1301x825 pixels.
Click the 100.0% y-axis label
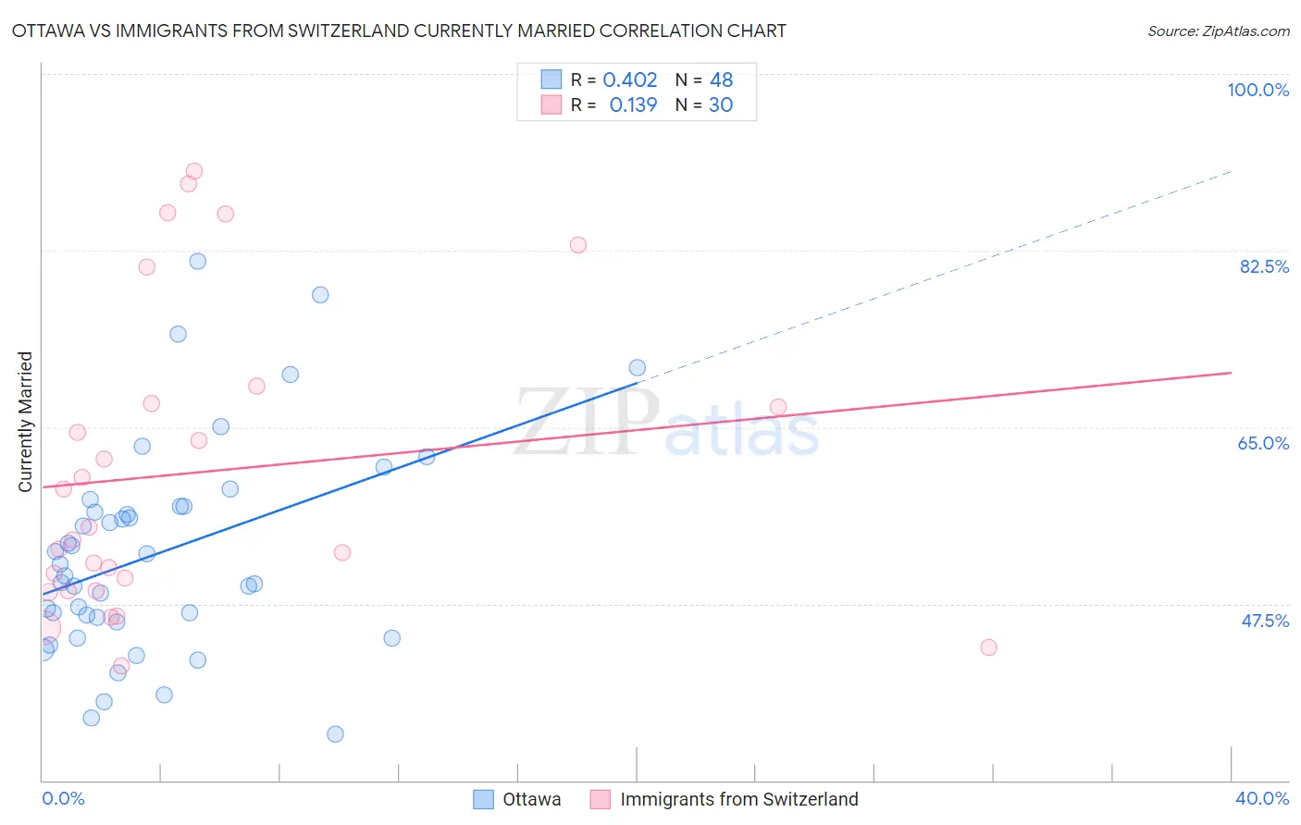(1258, 90)
